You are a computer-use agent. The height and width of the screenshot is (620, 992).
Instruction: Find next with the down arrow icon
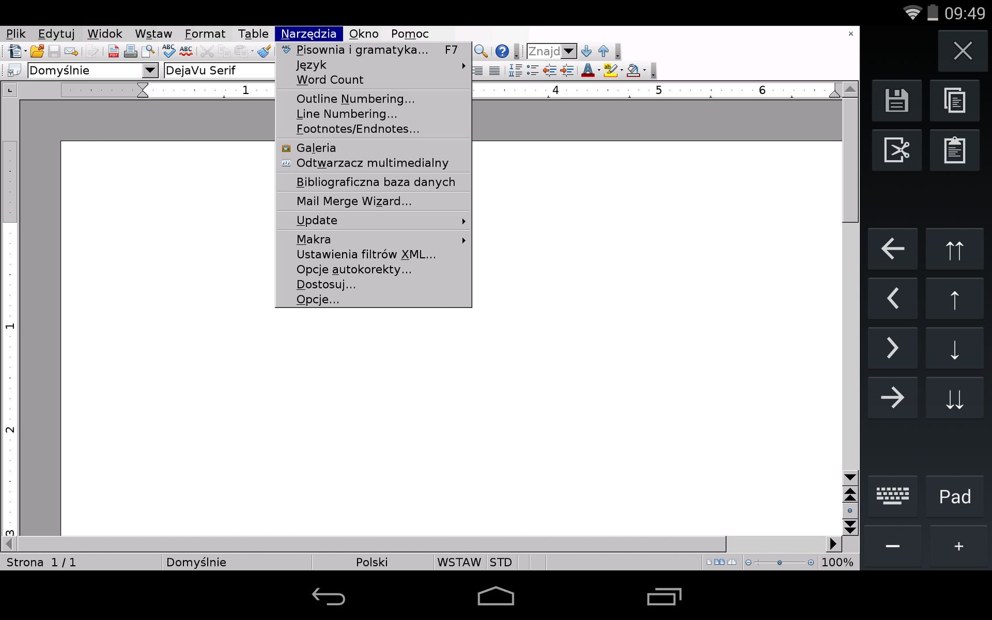[587, 51]
